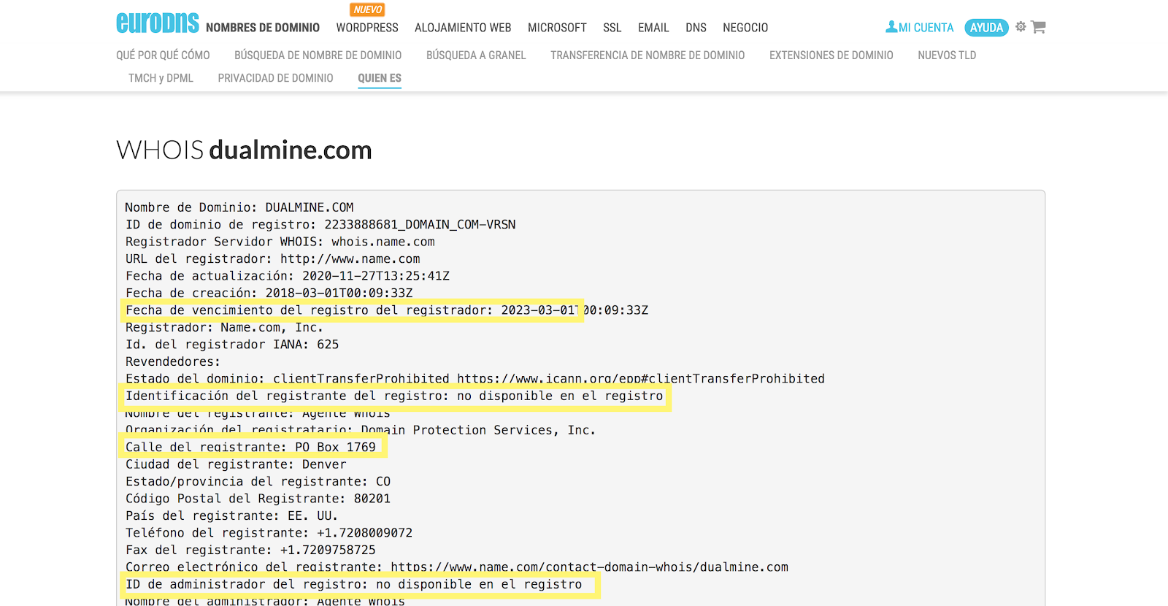This screenshot has width=1168, height=606.
Task: Click the AYUDA help button
Action: click(x=986, y=28)
